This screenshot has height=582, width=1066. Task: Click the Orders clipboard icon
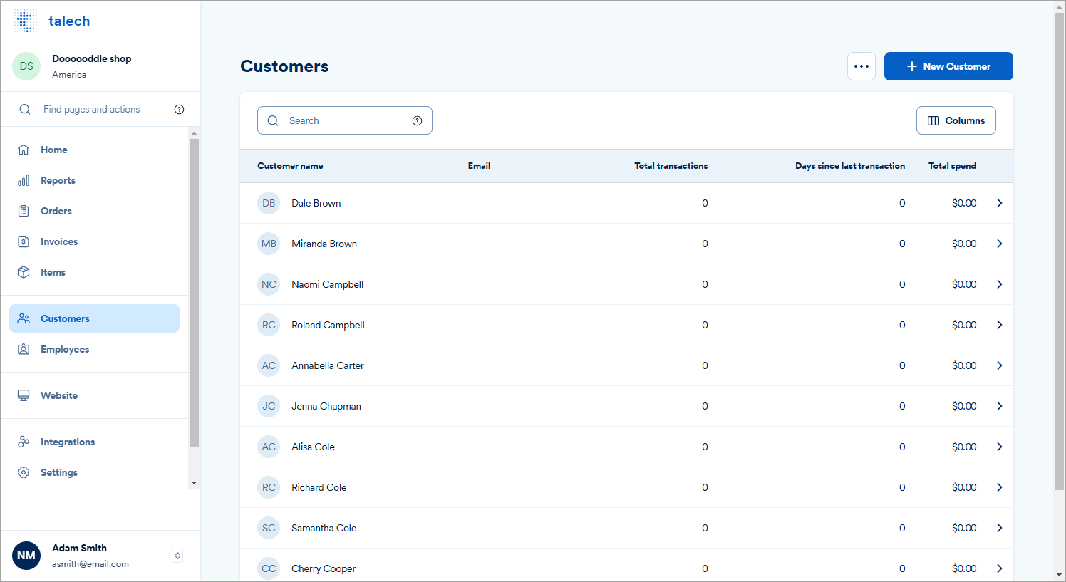(24, 211)
